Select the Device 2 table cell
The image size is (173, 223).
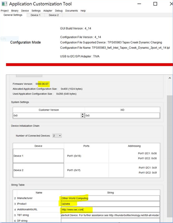click(x=38, y=170)
